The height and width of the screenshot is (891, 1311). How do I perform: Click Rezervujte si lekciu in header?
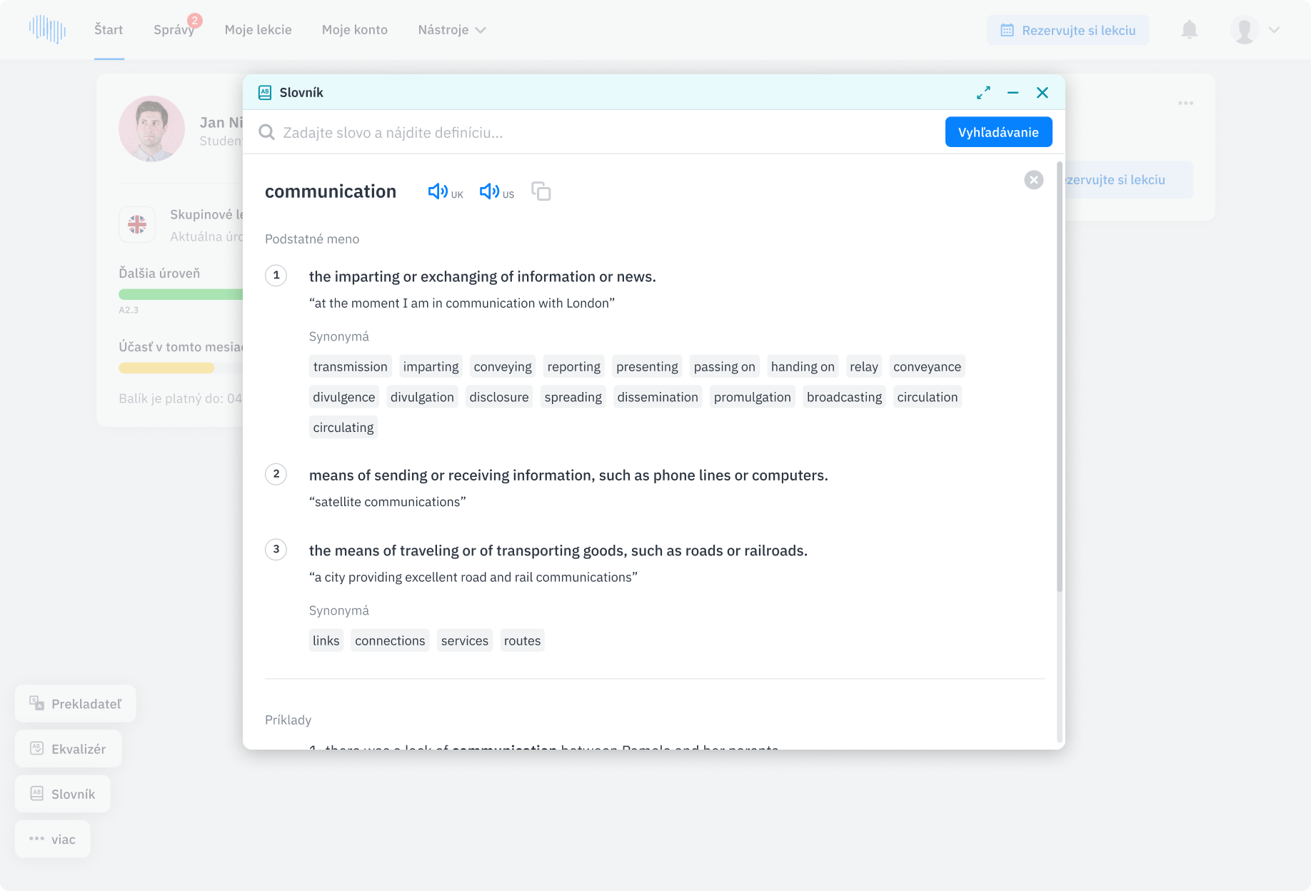1068,30
